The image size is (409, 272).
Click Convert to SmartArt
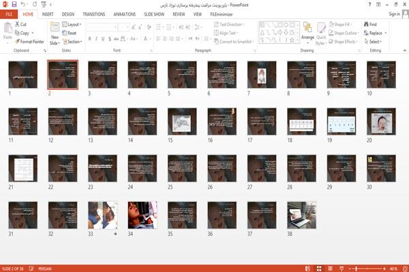233,42
